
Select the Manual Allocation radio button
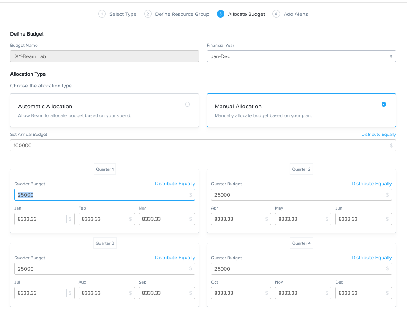pyautogui.click(x=384, y=105)
